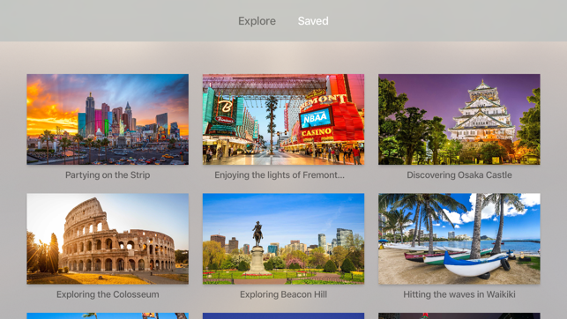The height and width of the screenshot is (319, 567).
Task: Select the Beacon Hill statue photo
Action: [284, 239]
